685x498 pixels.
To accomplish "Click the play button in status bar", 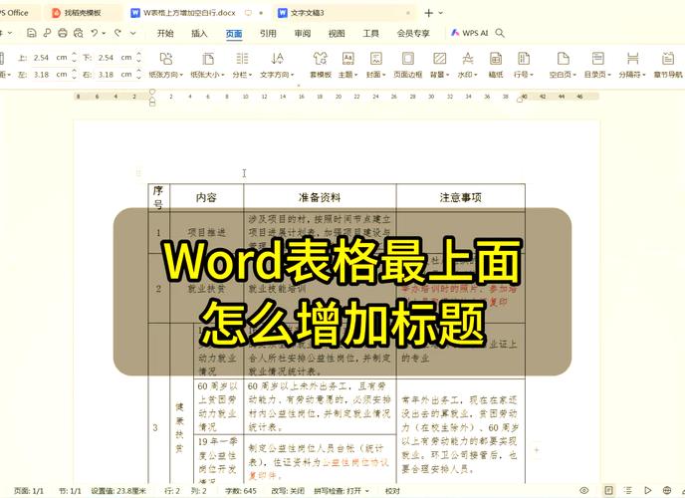I will pos(648,490).
